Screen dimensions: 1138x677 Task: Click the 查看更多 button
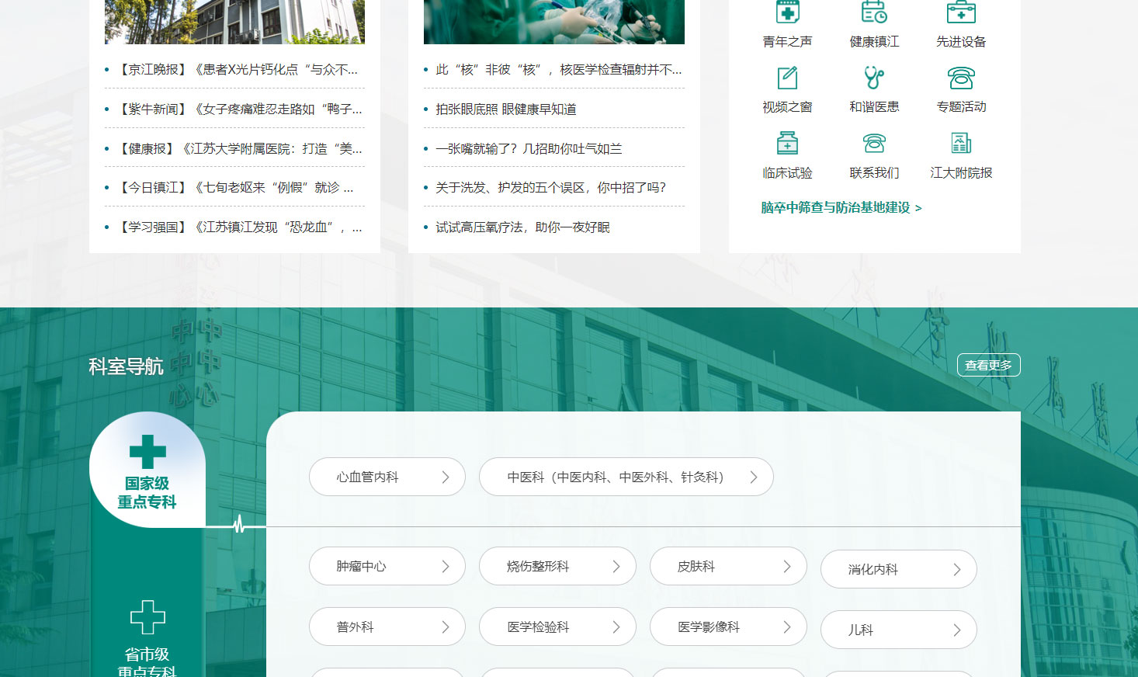(x=988, y=365)
